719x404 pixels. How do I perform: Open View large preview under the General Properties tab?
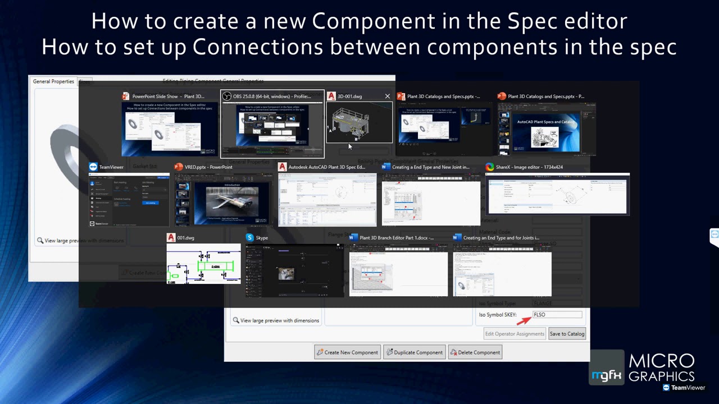click(80, 241)
